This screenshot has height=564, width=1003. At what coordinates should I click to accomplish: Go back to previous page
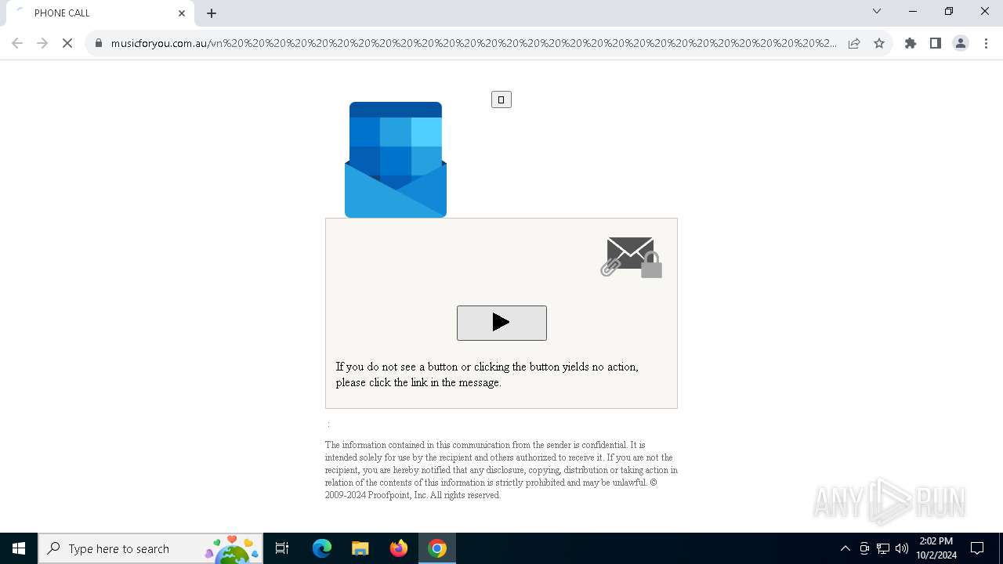(17, 43)
